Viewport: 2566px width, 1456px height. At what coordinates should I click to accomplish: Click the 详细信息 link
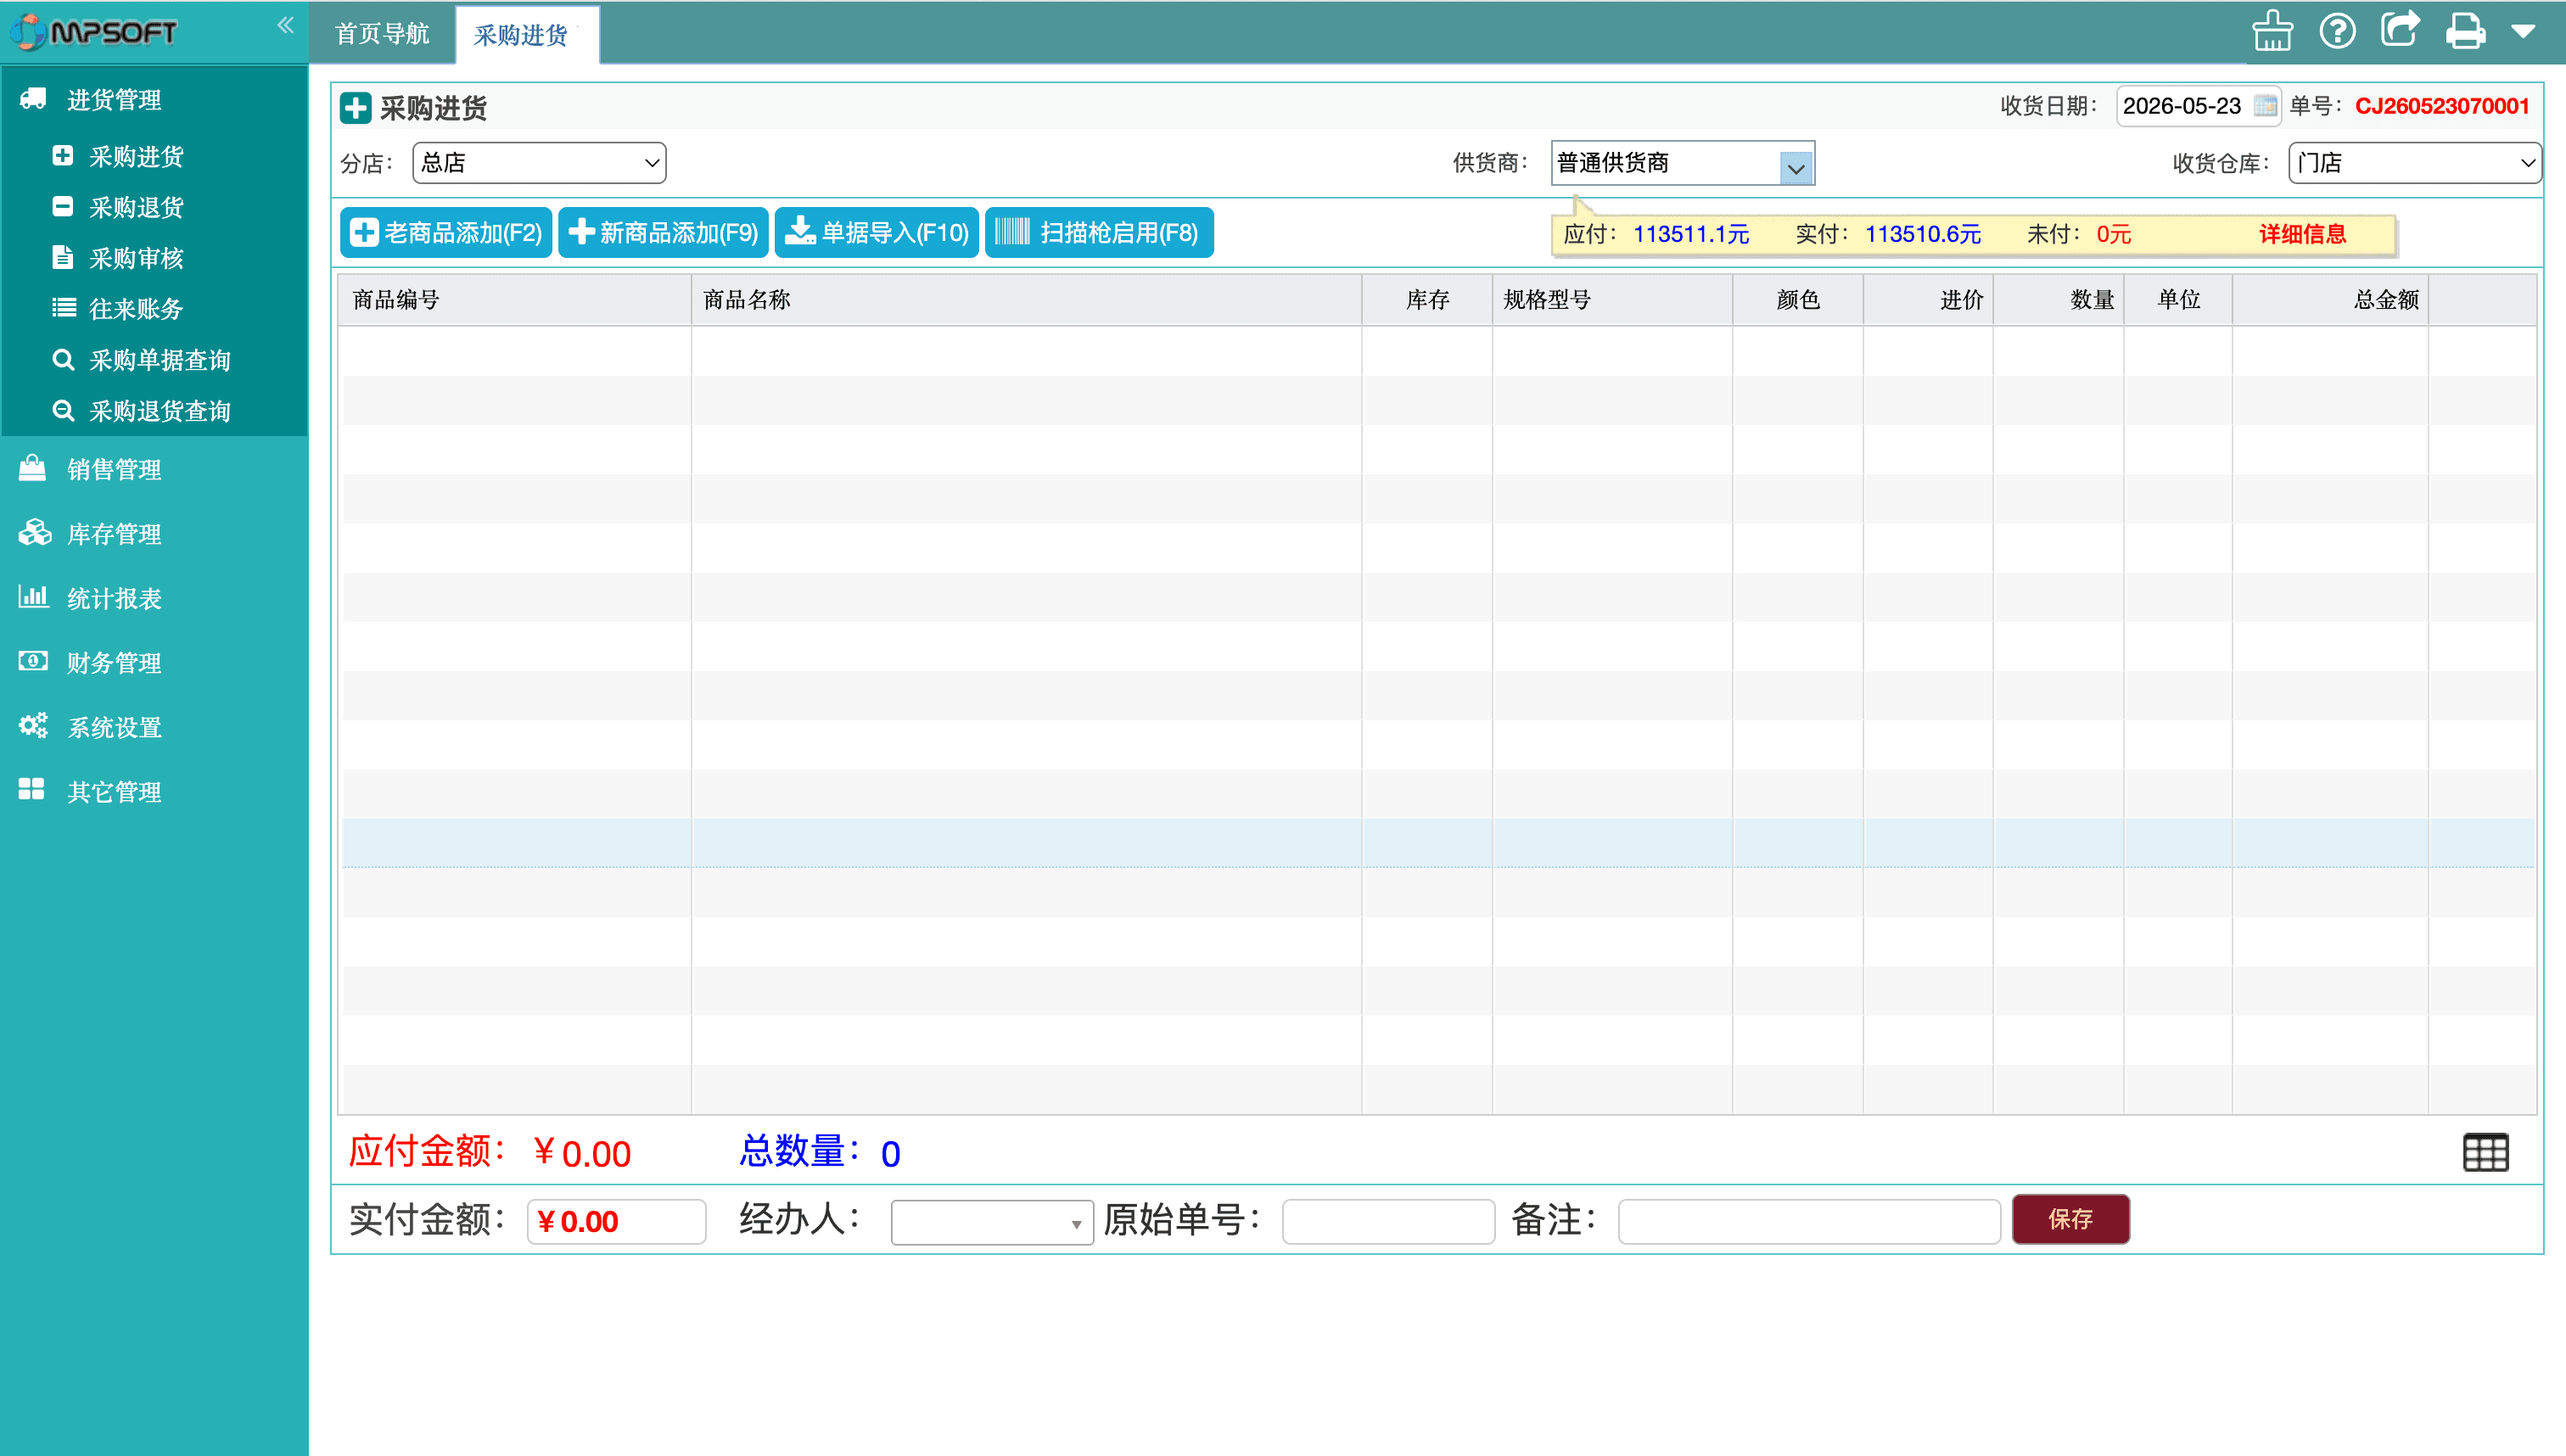click(2302, 234)
